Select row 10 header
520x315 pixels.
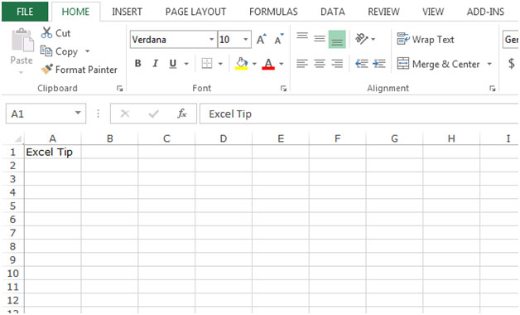point(12,274)
